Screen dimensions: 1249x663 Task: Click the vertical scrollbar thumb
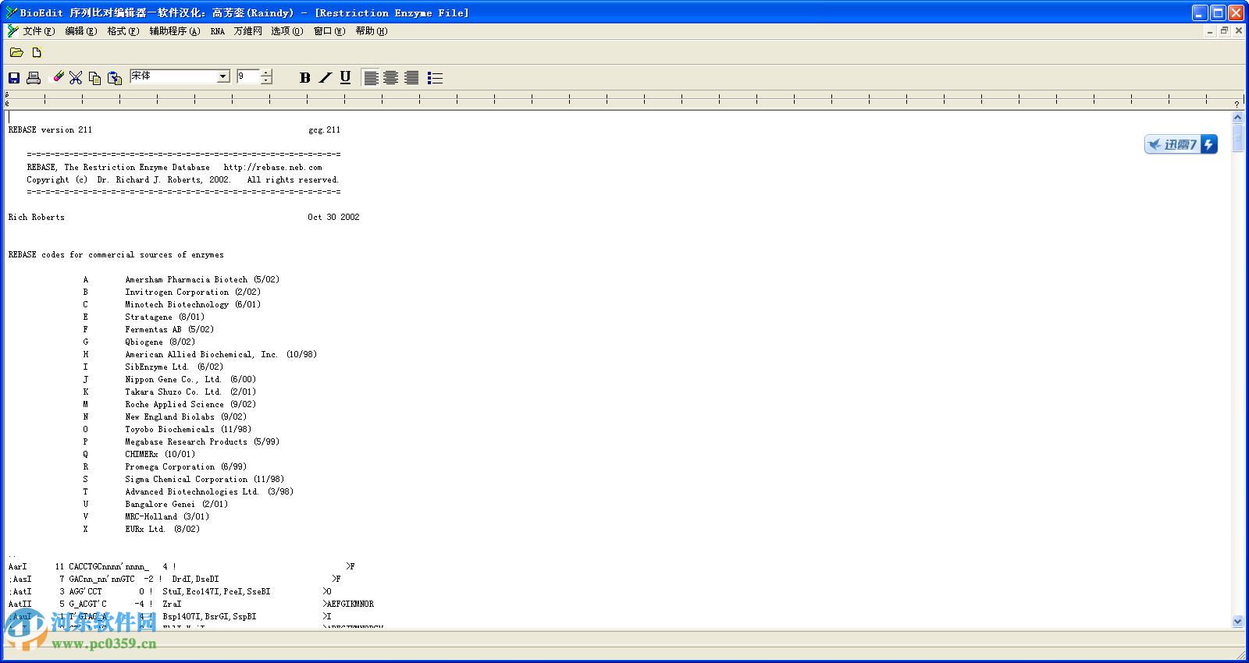1237,138
